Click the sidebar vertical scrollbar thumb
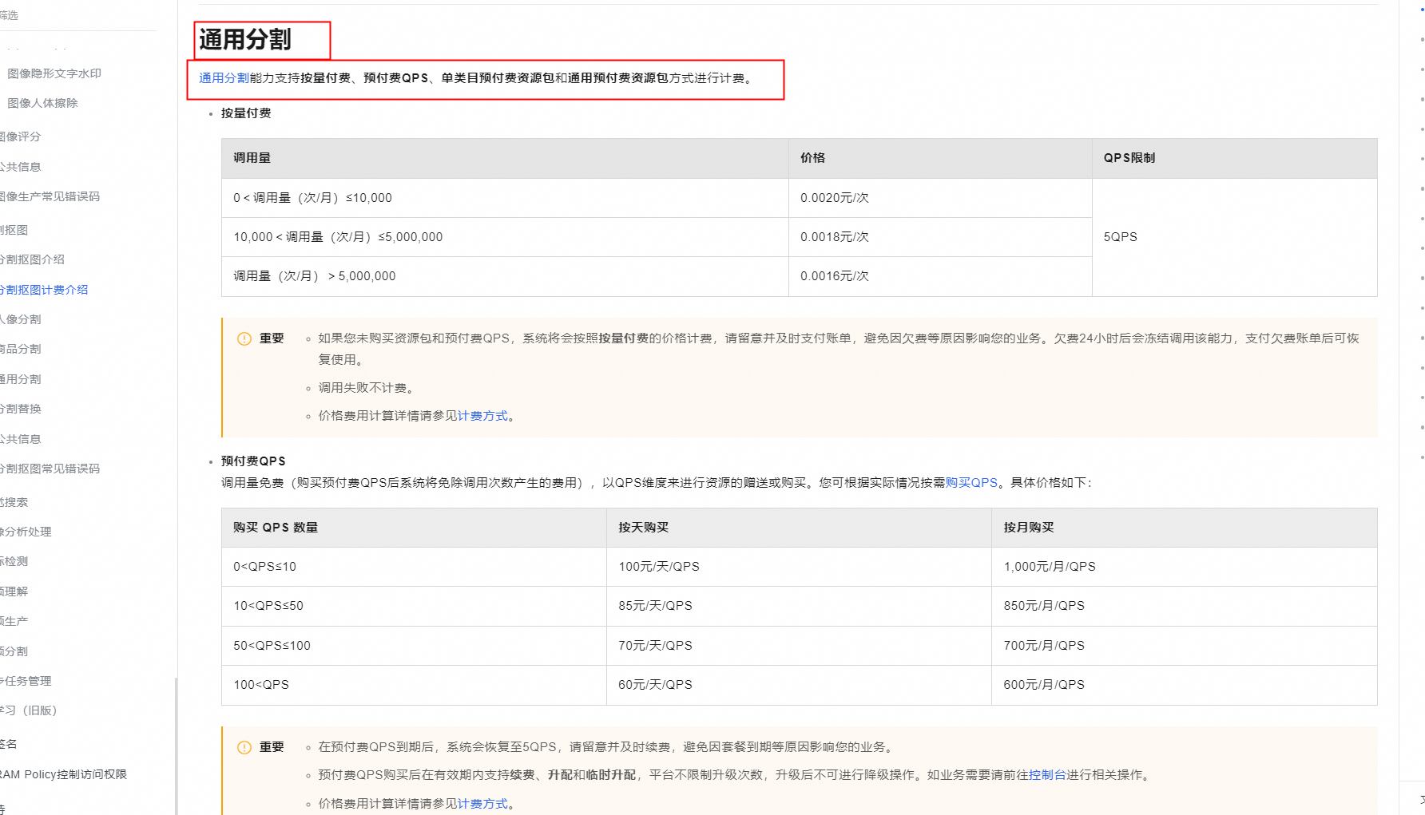 pyautogui.click(x=176, y=746)
